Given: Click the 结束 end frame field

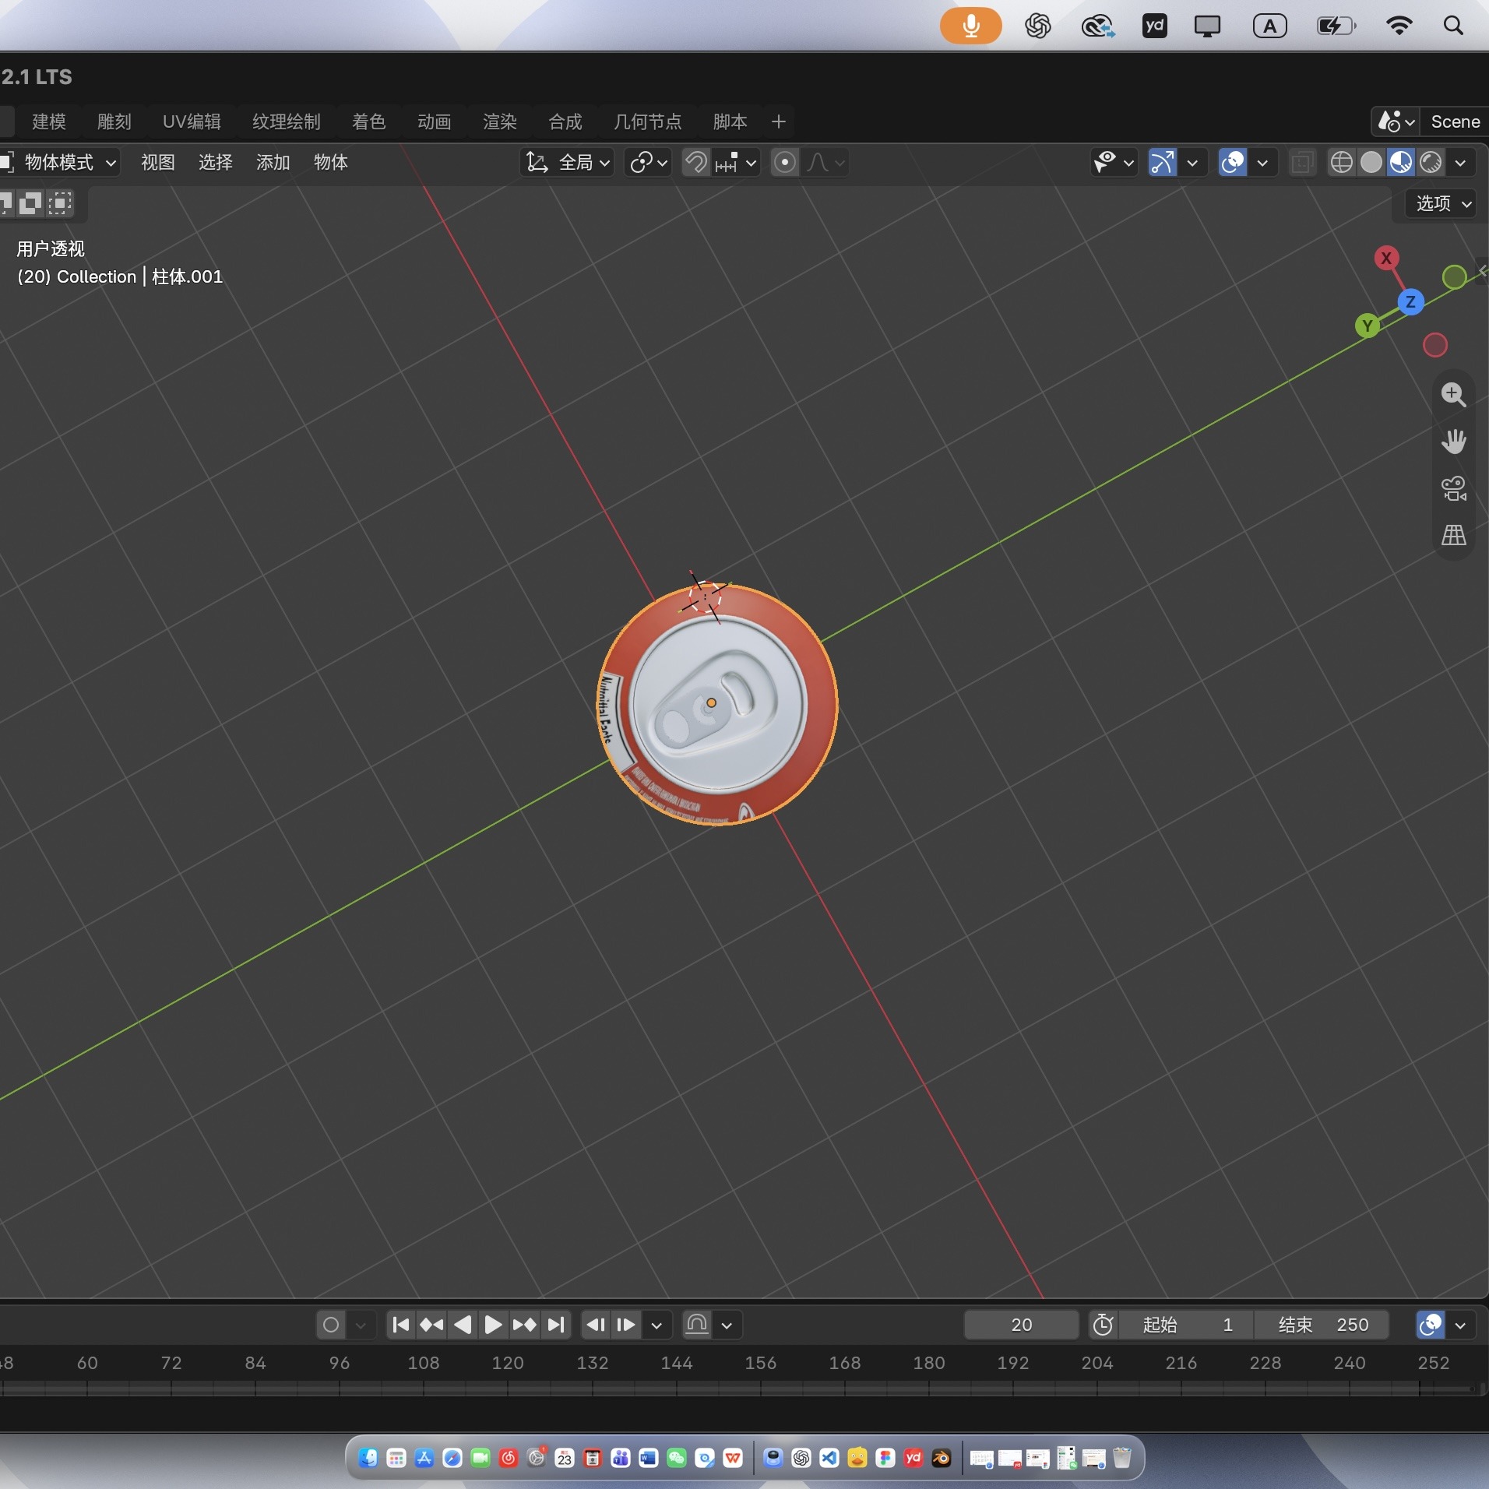Looking at the screenshot, I should point(1322,1325).
